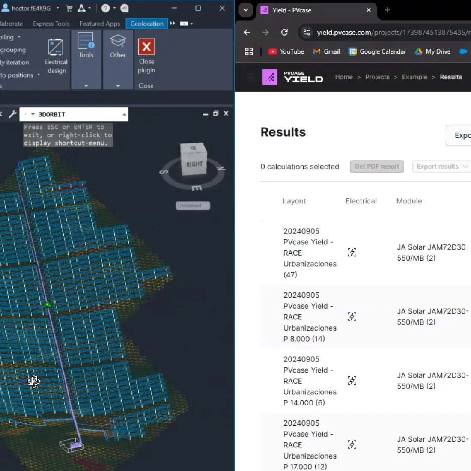Screen dimensions: 471x471
Task: Click the RIGHT face of the ViewCube
Action: coord(194,163)
